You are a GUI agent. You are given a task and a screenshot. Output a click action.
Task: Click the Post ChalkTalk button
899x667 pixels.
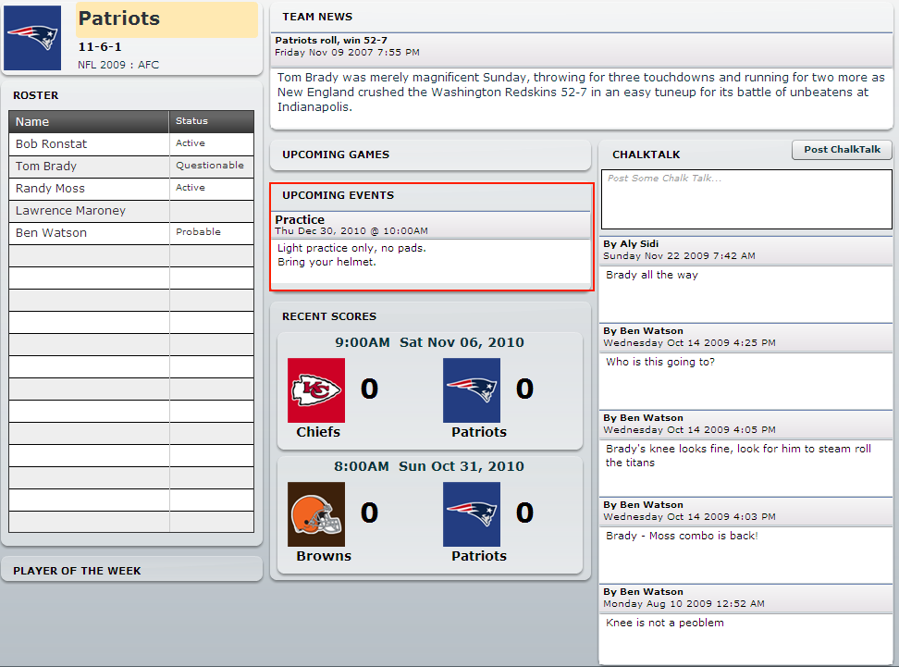(x=842, y=150)
